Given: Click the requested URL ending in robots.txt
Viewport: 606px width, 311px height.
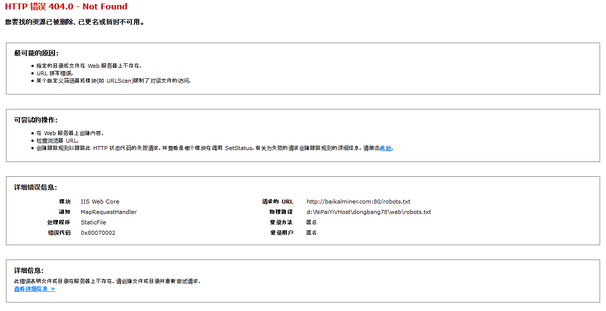Looking at the screenshot, I should [358, 202].
